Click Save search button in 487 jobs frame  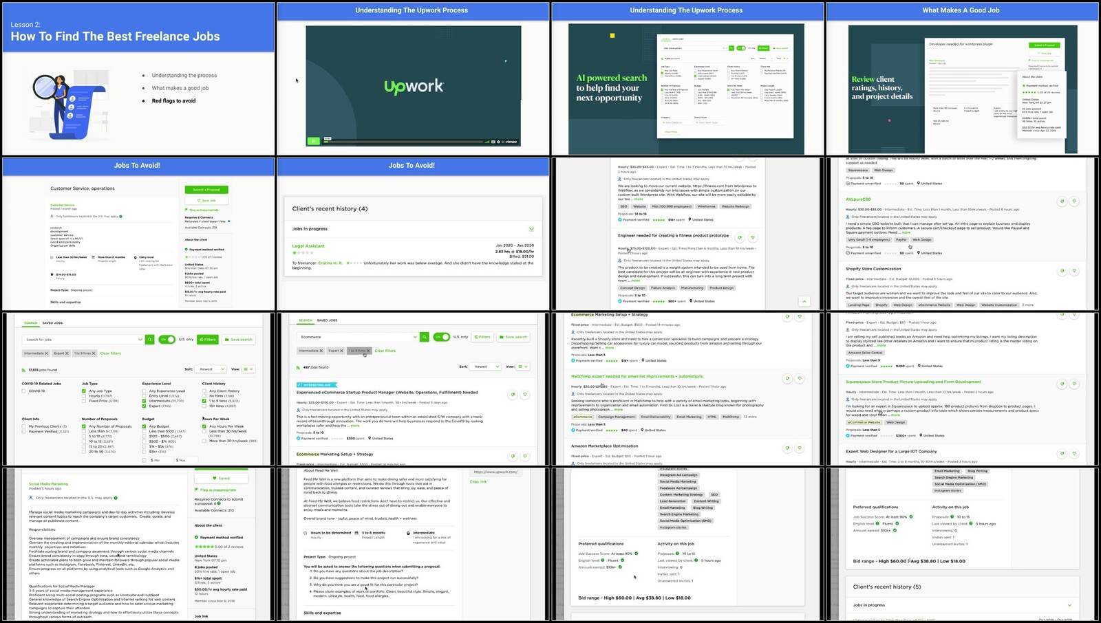coord(513,337)
